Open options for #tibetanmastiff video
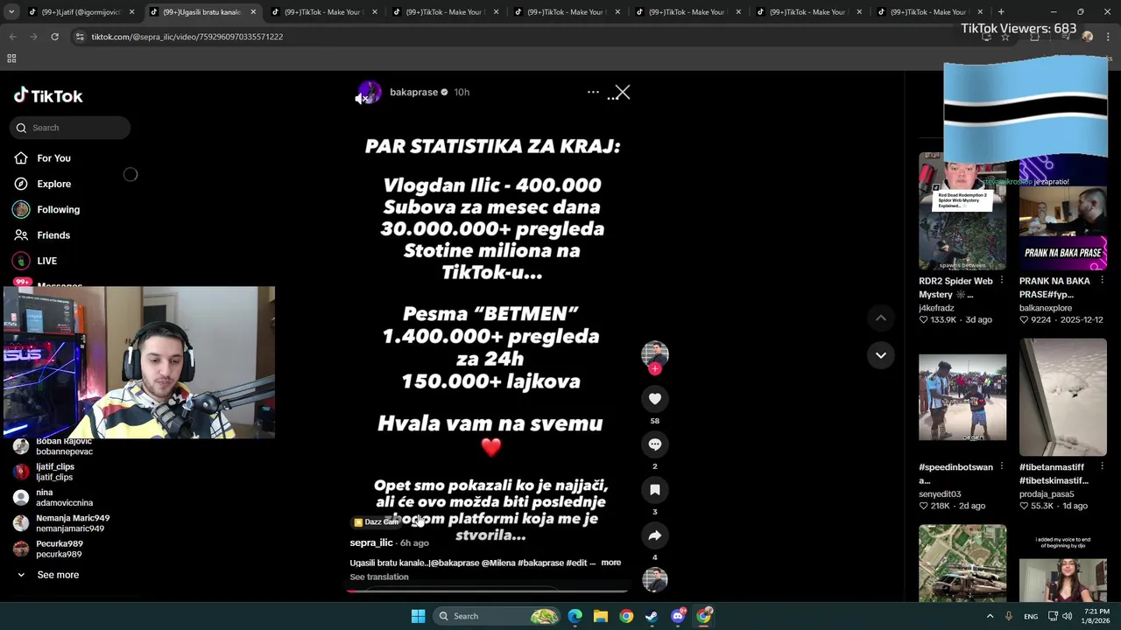This screenshot has height=630, width=1121. tap(1102, 467)
